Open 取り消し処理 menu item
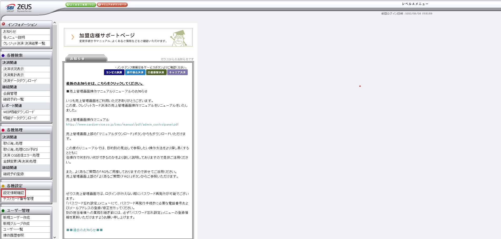The width and height of the screenshot is (501, 239). [26, 143]
